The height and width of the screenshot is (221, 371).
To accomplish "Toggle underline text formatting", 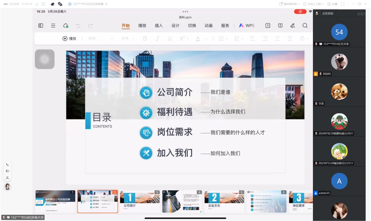I will 170,39.
